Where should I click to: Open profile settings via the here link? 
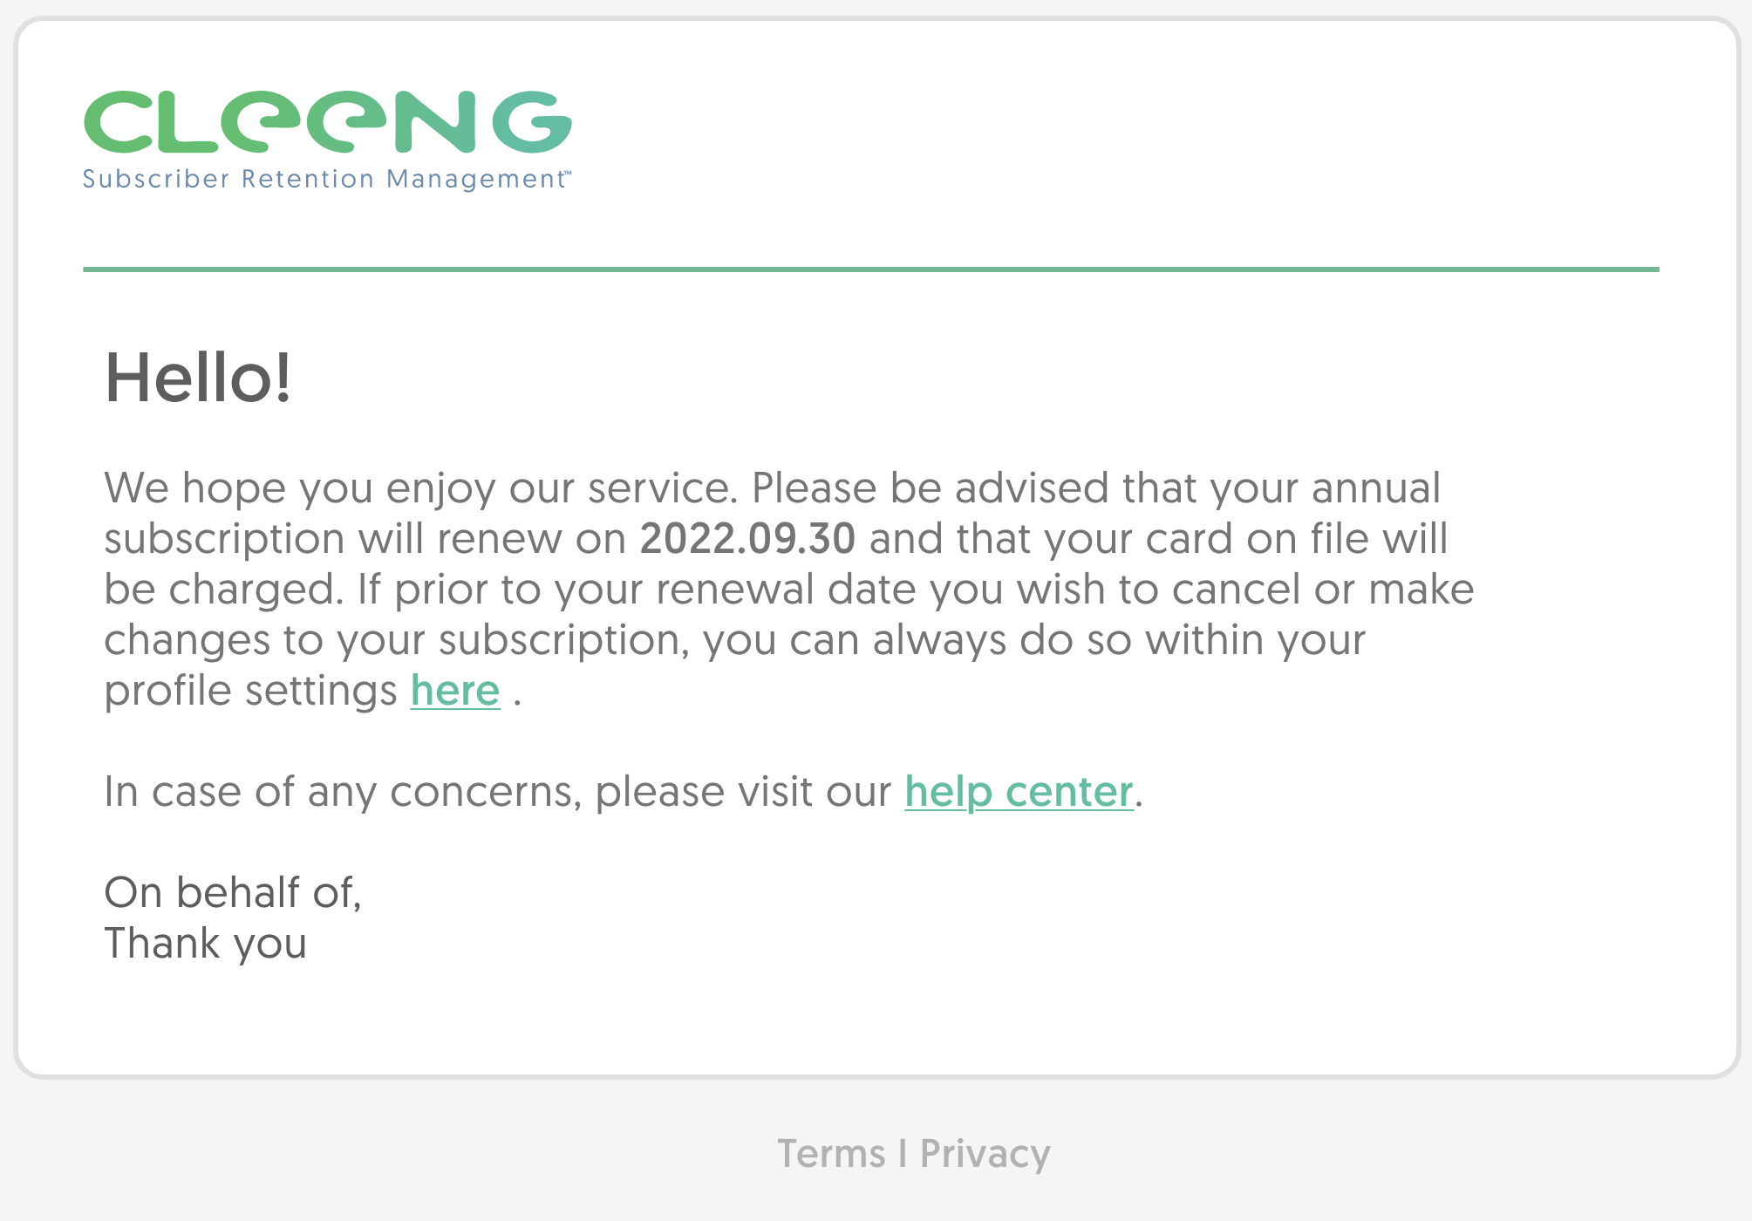(455, 691)
